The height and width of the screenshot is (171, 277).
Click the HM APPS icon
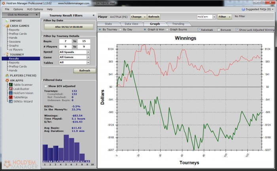7,81
